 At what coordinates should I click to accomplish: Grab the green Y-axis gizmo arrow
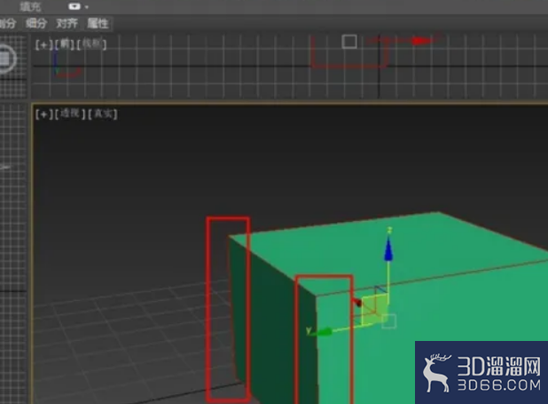click(324, 331)
